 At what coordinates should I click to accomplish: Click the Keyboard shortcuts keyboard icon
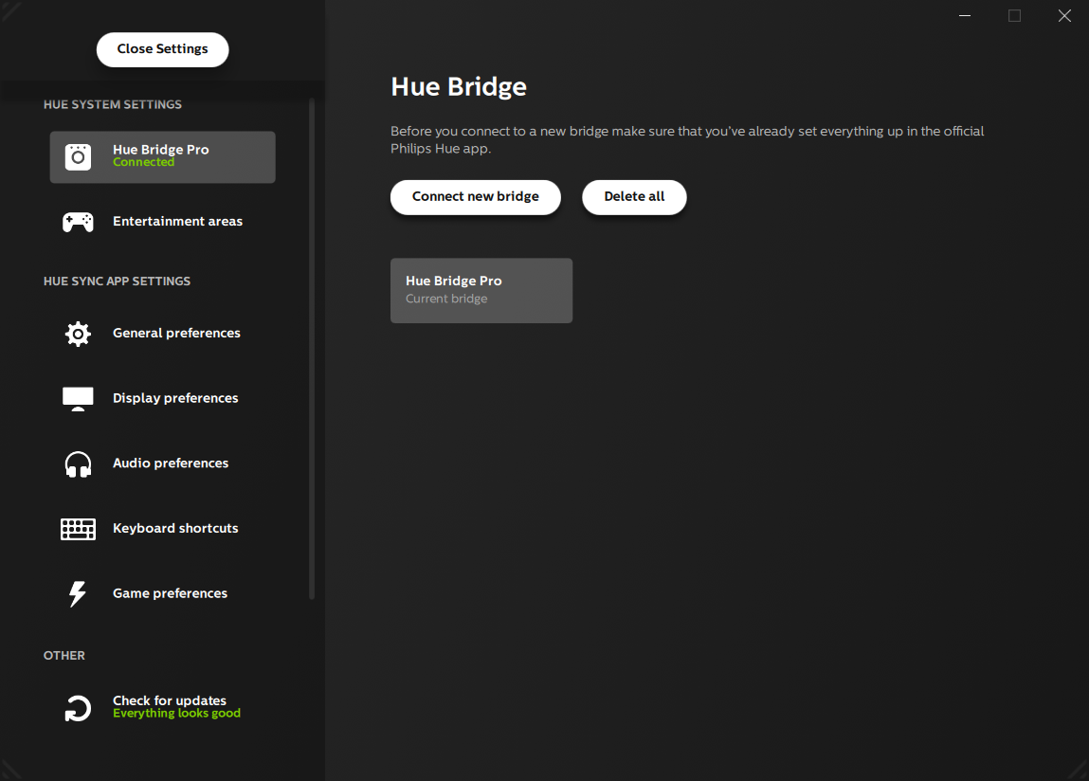point(78,529)
